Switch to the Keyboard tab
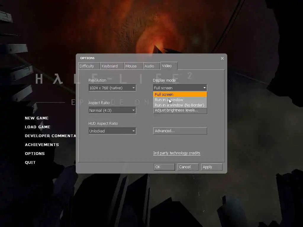This screenshot has height=227, width=303. tap(112, 66)
